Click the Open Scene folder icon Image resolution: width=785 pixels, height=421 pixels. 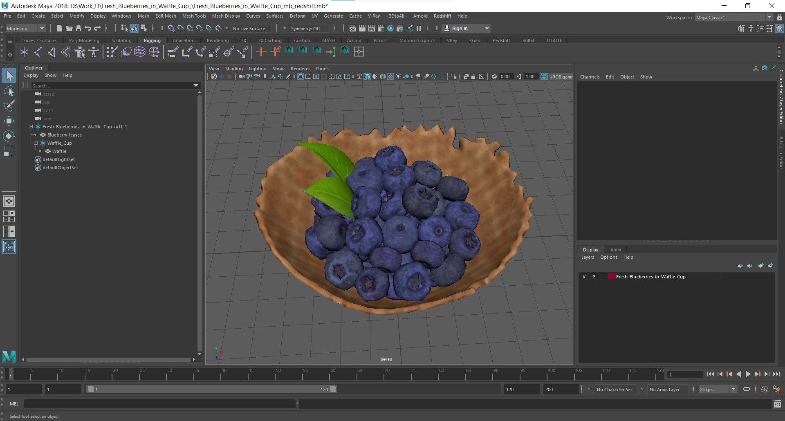coord(69,28)
